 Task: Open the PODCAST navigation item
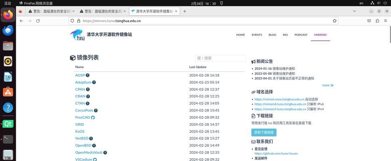point(301,35)
